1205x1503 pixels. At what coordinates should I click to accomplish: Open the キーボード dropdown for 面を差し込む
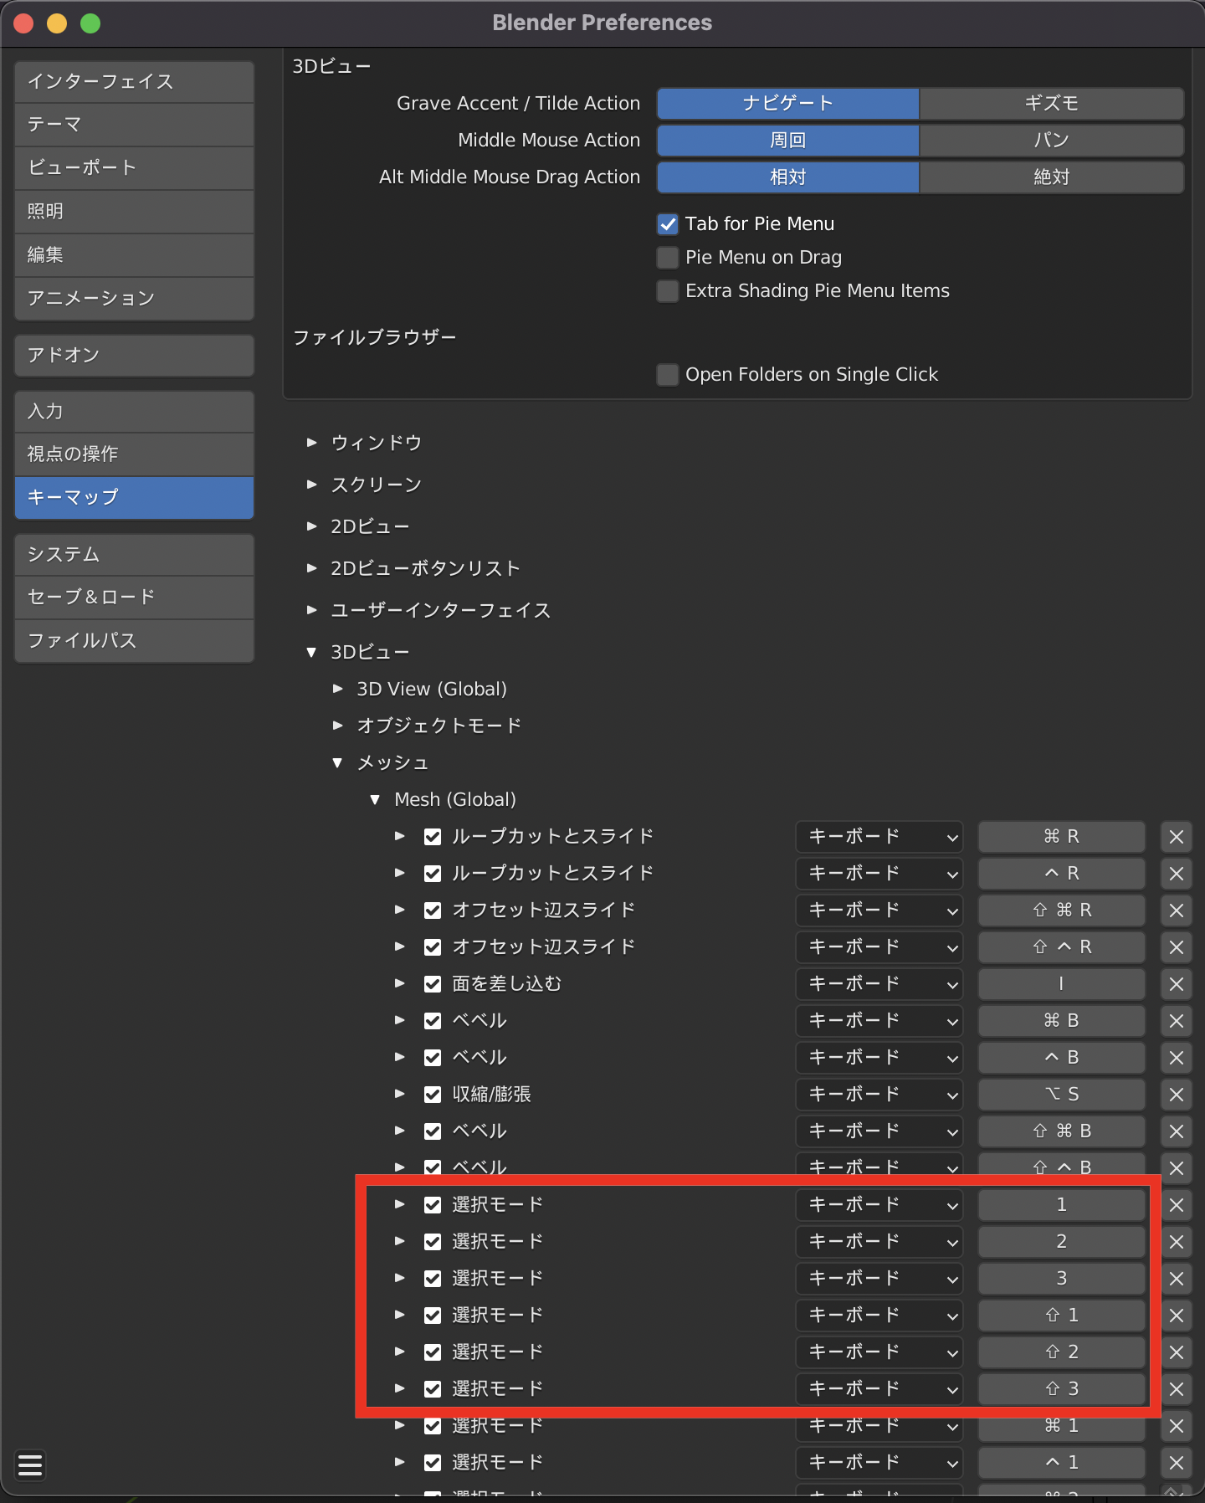coord(879,984)
